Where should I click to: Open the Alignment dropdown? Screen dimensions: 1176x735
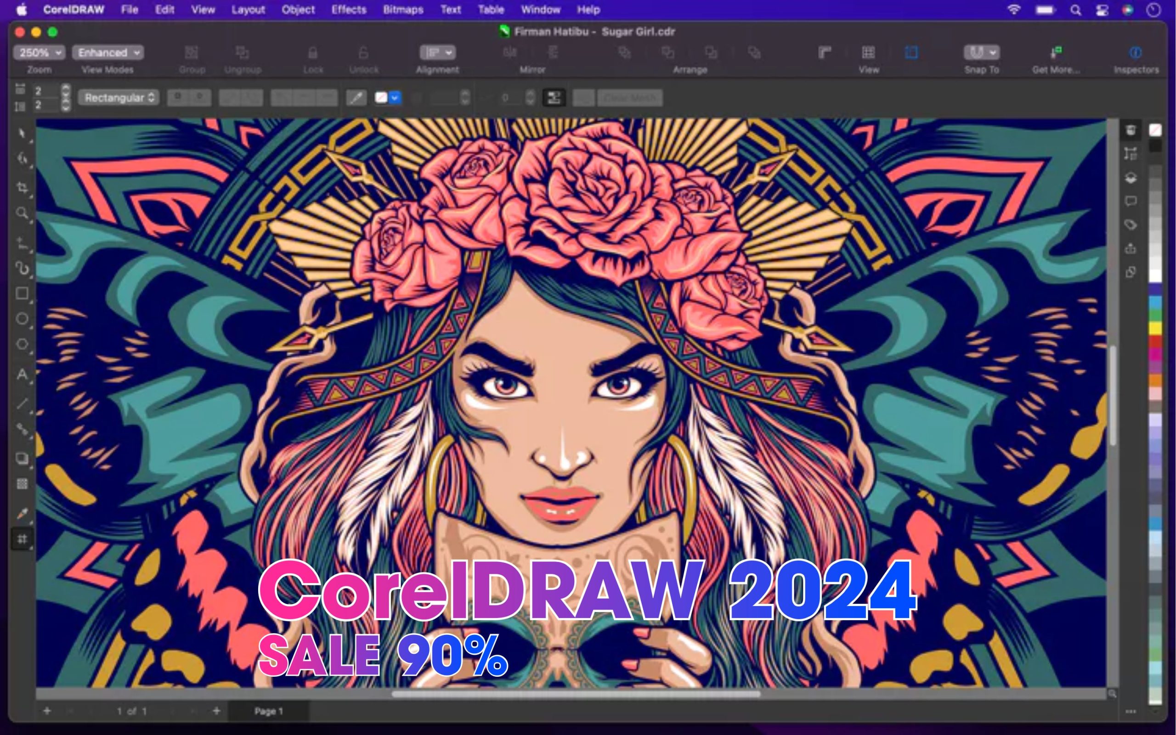click(x=437, y=52)
